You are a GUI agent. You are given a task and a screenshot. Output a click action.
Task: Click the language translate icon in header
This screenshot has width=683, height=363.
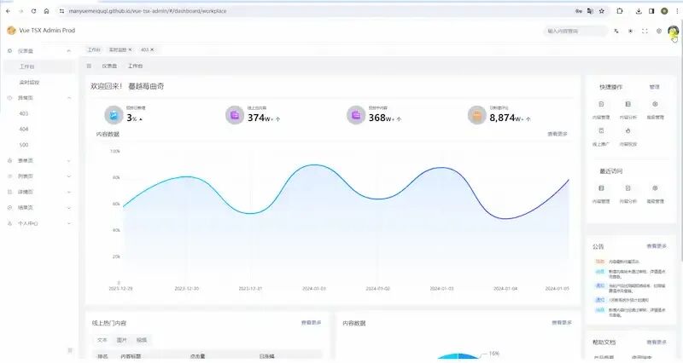(616, 31)
